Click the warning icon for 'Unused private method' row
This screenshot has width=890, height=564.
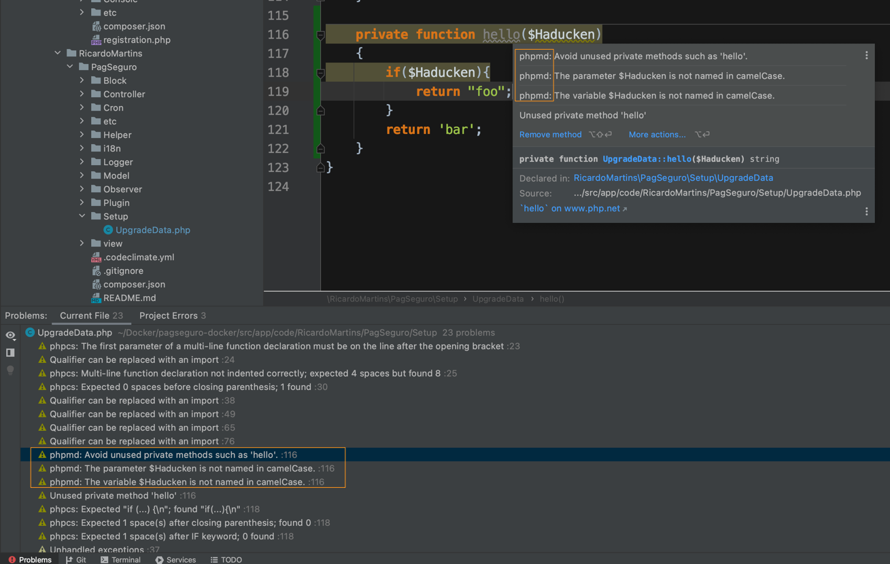point(42,495)
